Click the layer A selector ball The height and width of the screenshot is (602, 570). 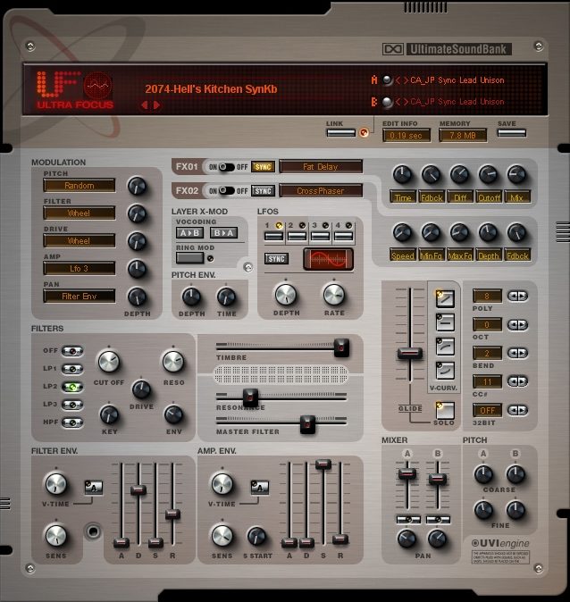pyautogui.click(x=387, y=79)
